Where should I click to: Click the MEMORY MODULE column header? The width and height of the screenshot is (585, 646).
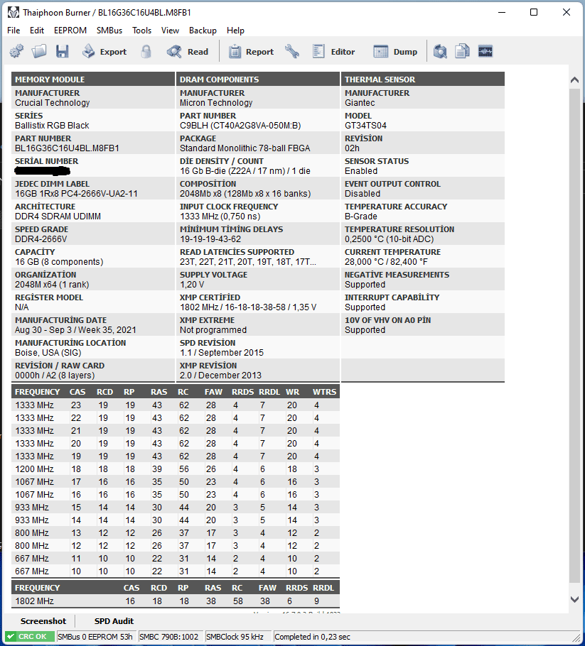tap(93, 79)
